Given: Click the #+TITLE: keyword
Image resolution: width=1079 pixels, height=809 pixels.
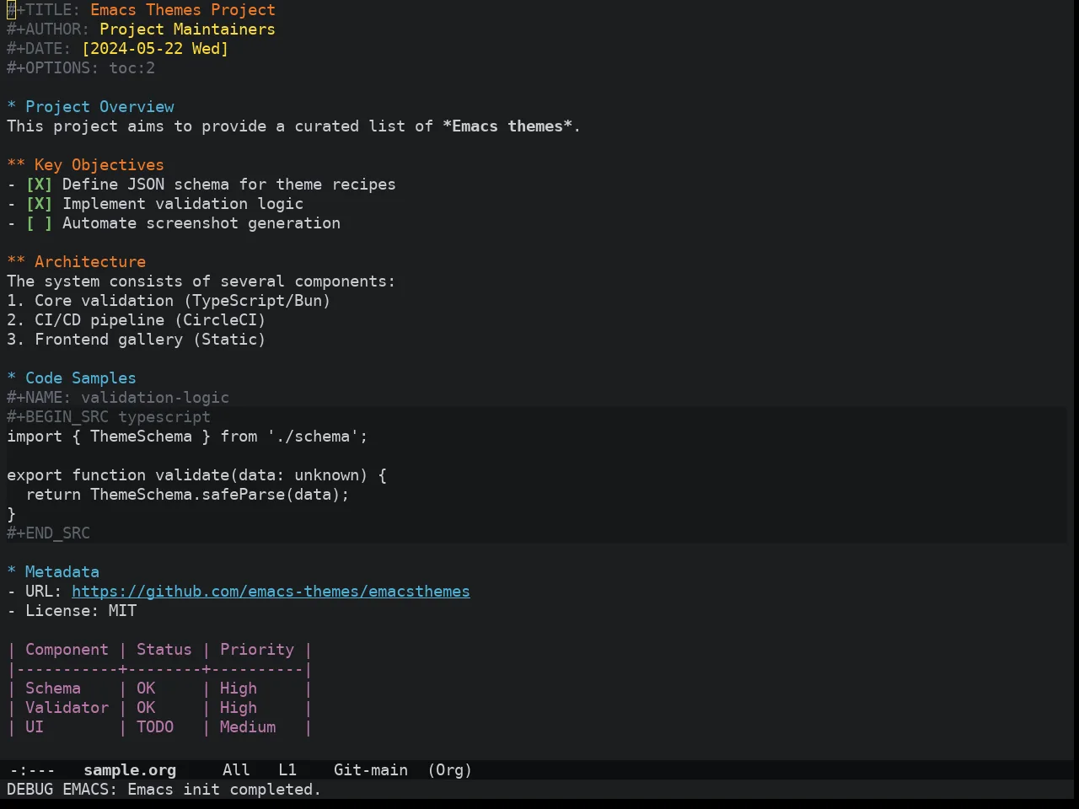Looking at the screenshot, I should click(x=44, y=10).
